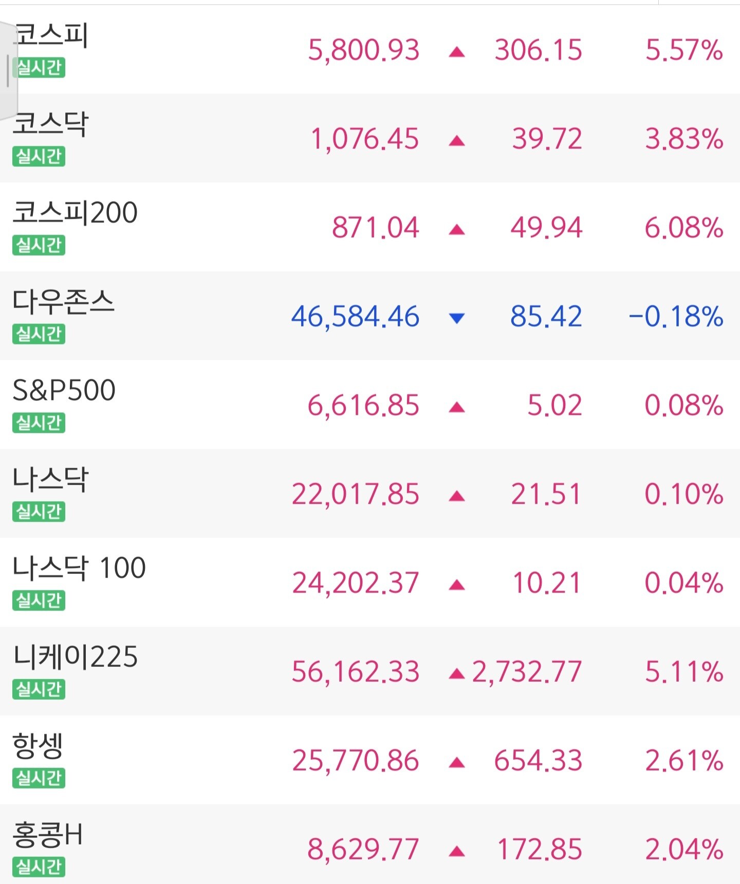The image size is (740, 884).
Task: Click the 홍콩H price 8,629.77
Action: point(363,850)
